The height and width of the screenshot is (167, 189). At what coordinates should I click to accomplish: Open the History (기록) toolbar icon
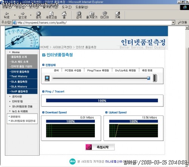point(117,15)
